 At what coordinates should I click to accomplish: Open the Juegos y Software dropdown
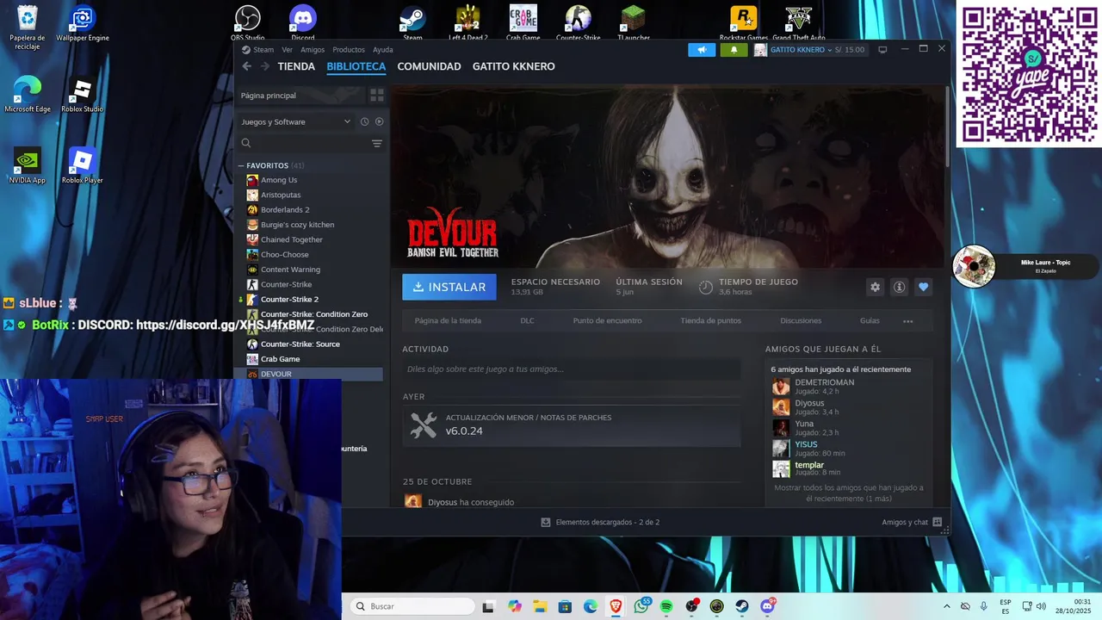pos(296,121)
